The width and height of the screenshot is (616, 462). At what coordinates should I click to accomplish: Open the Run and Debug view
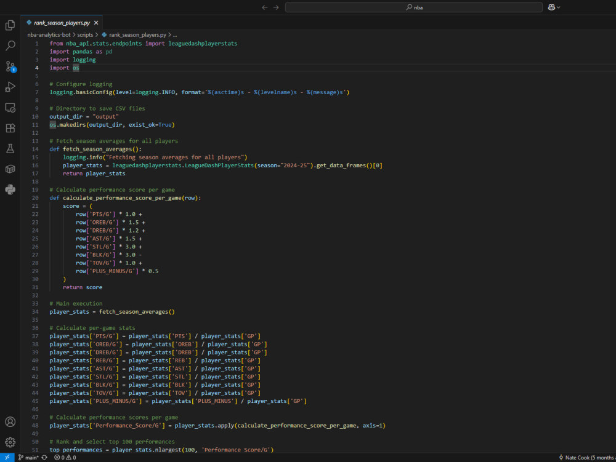click(x=10, y=87)
